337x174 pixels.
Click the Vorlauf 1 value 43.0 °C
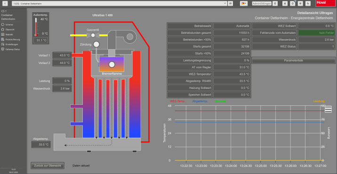pos(62,55)
